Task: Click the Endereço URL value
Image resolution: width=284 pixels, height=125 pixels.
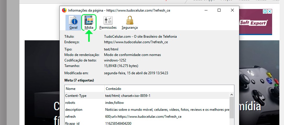Action: coord(136,42)
